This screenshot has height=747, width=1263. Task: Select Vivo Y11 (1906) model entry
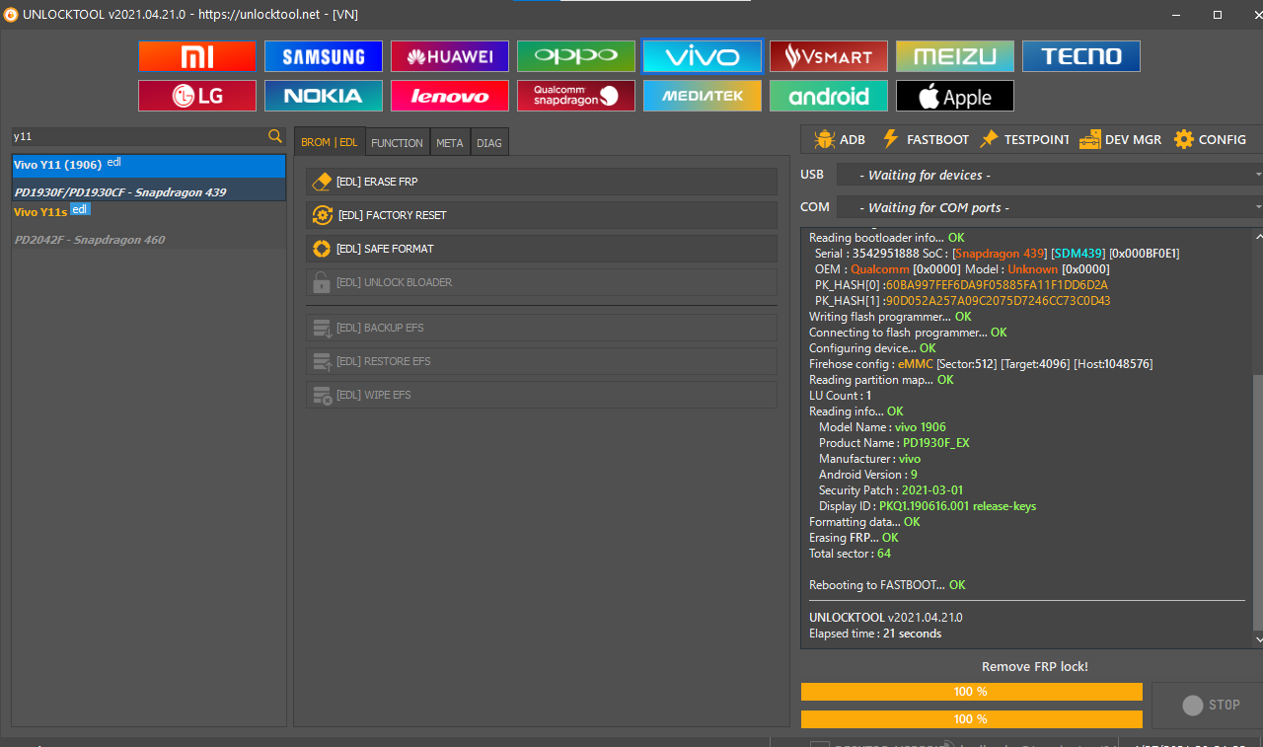(149, 178)
